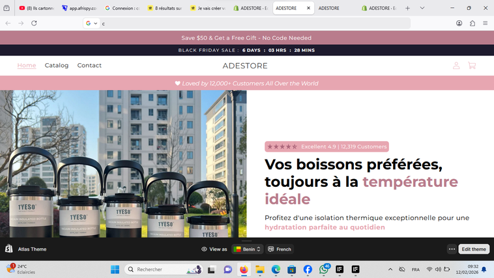The image size is (494, 278).
Task: Show hidden system tray icons
Action: [390, 269]
